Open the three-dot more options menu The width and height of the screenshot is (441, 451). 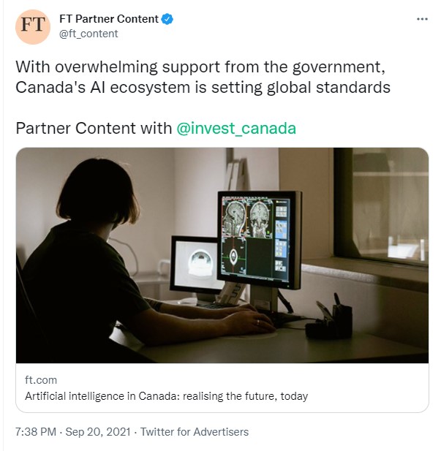(x=422, y=20)
